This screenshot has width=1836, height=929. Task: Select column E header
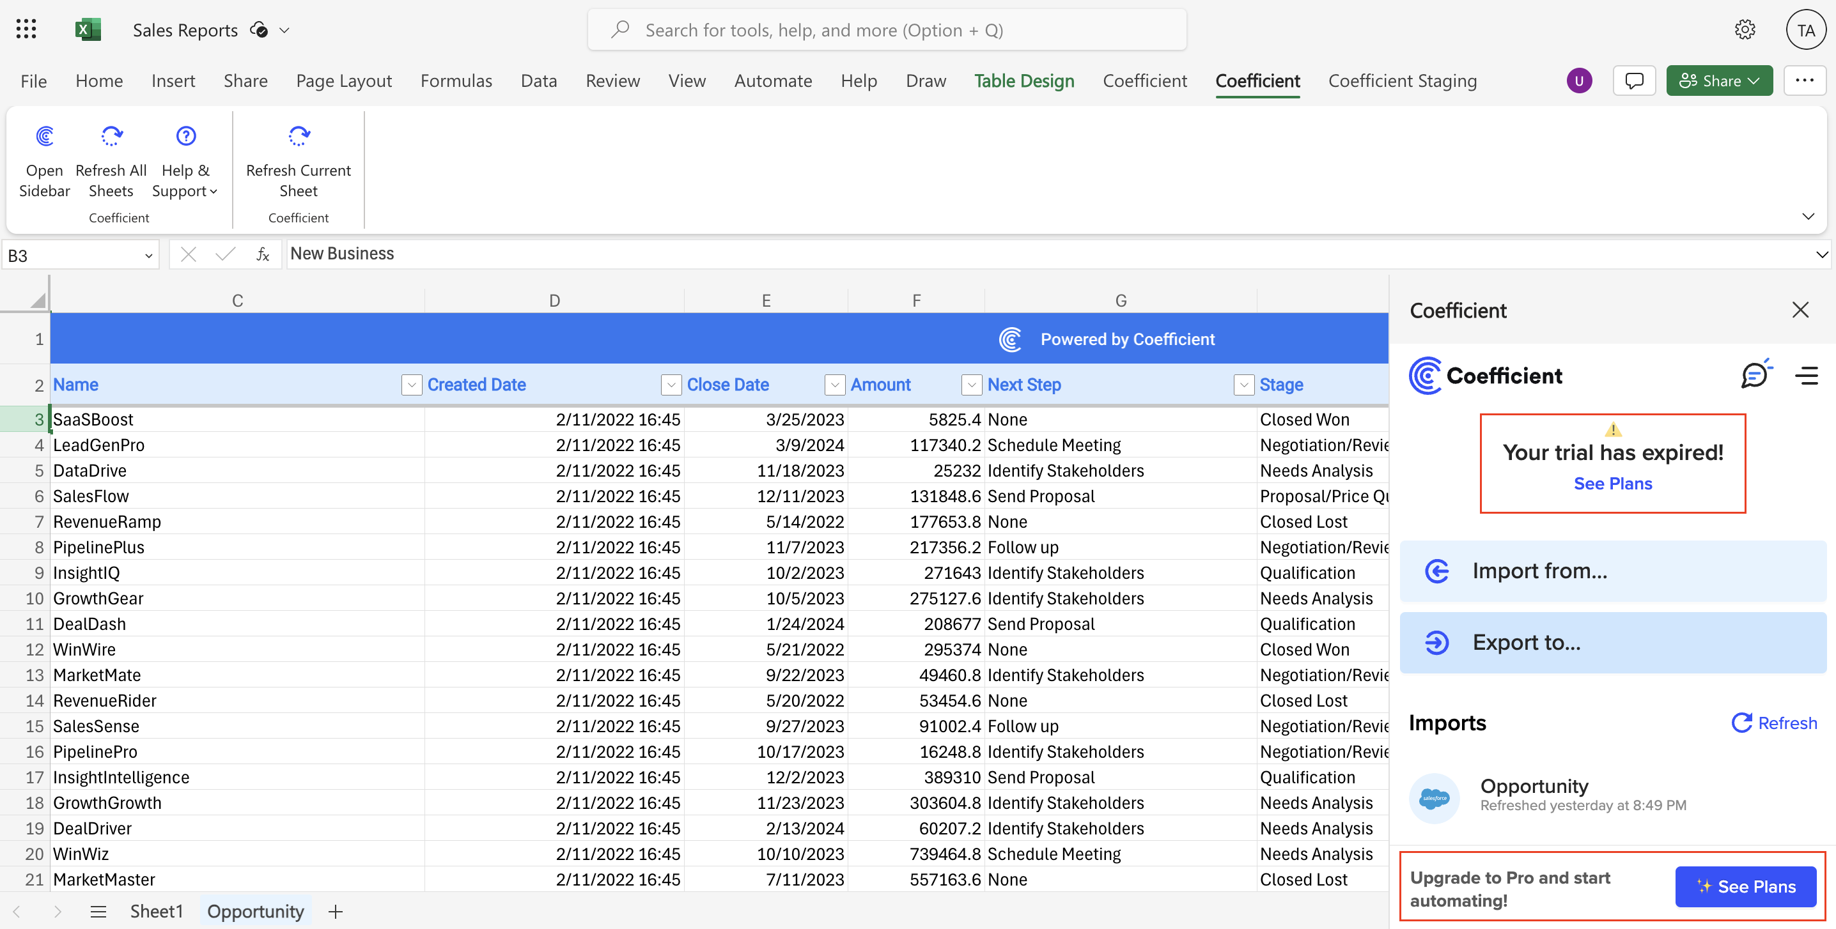[765, 301]
